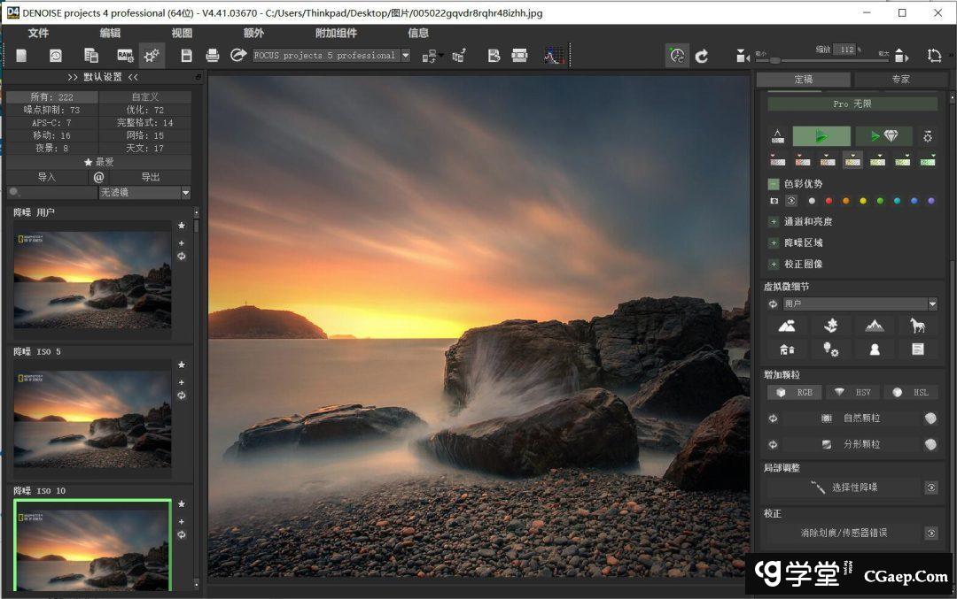This screenshot has width=957, height=599.
Task: Open the 附加组件 menu
Action: click(x=336, y=33)
